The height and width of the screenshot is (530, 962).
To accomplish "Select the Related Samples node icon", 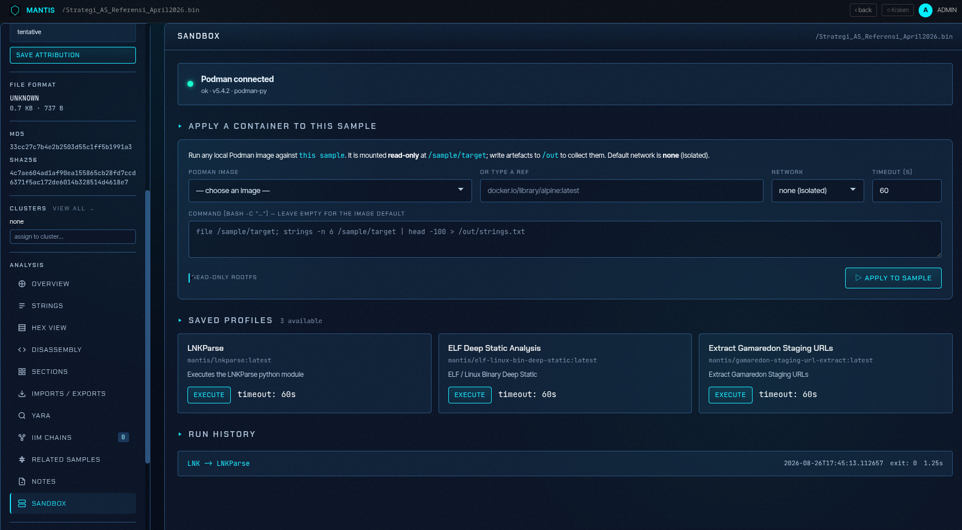I will (x=22, y=459).
